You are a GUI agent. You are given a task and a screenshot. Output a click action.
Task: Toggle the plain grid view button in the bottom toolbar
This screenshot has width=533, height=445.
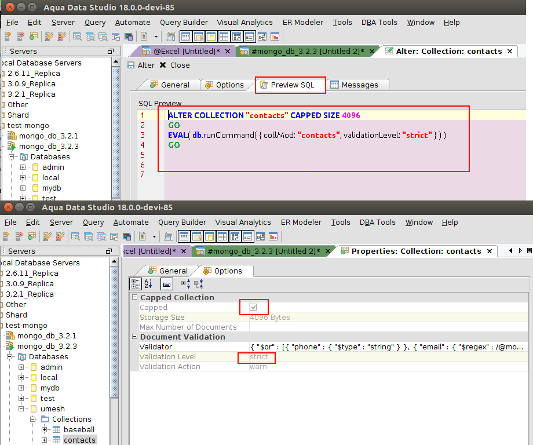coord(222,236)
